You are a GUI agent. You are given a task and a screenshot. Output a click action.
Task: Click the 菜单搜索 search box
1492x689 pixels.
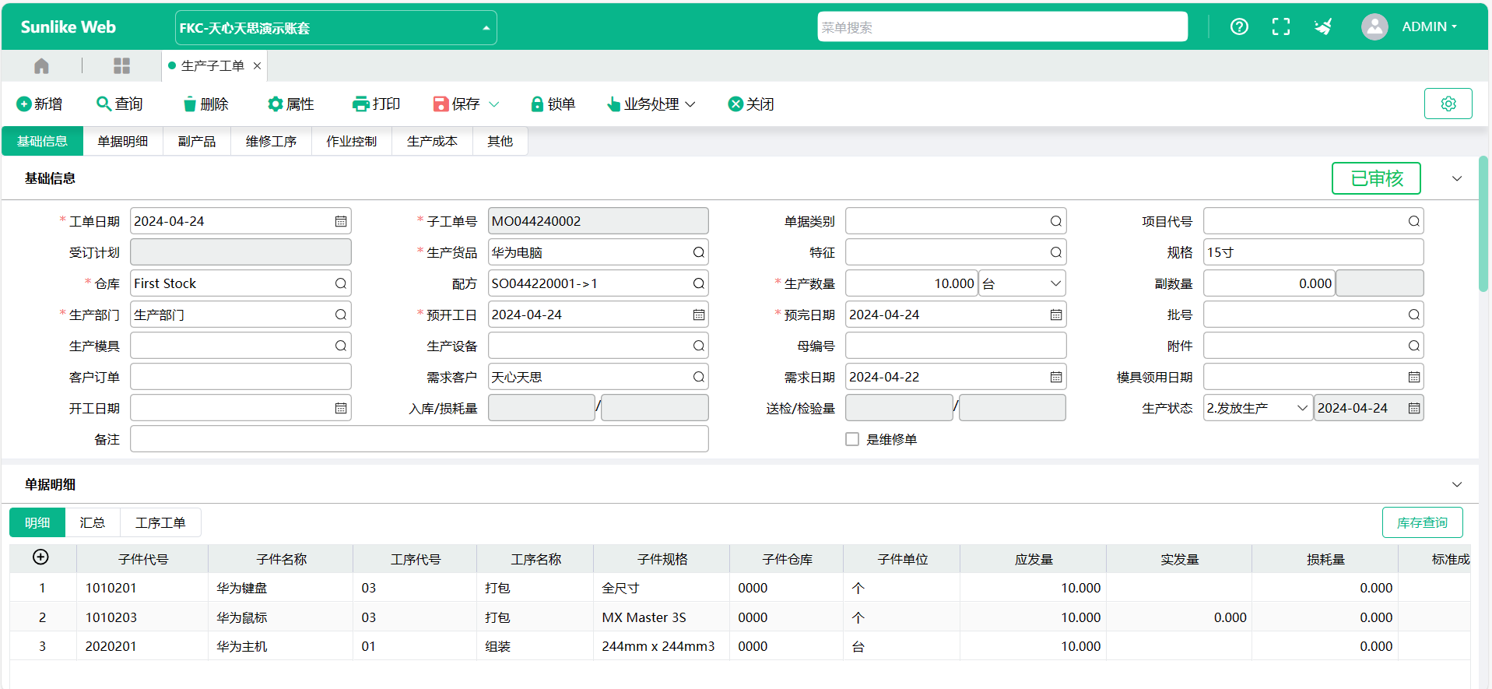click(x=1002, y=26)
